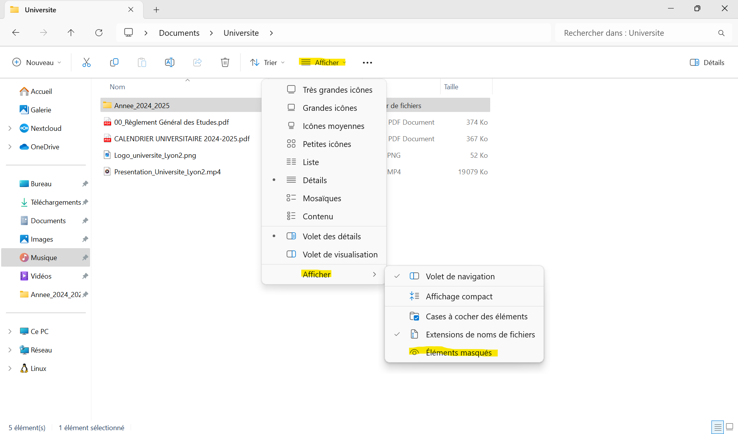
Task: Click the Rechercher dans Universite search field
Action: pyautogui.click(x=635, y=33)
